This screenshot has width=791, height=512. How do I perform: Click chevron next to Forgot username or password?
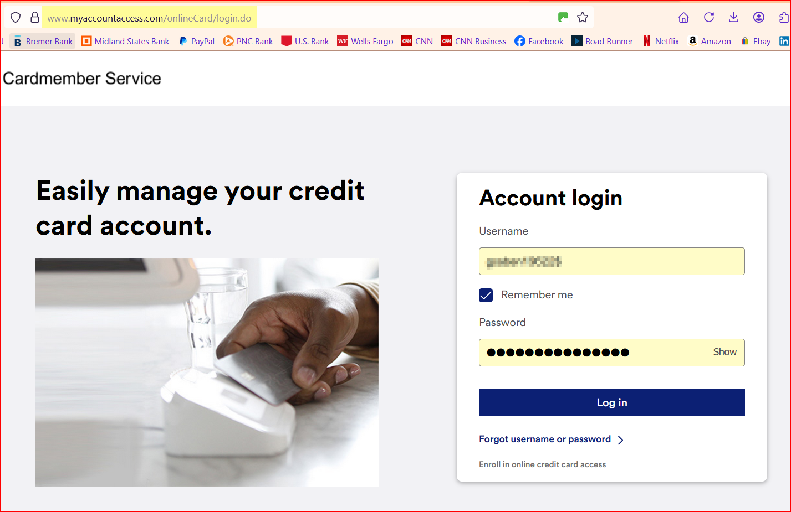[621, 440]
